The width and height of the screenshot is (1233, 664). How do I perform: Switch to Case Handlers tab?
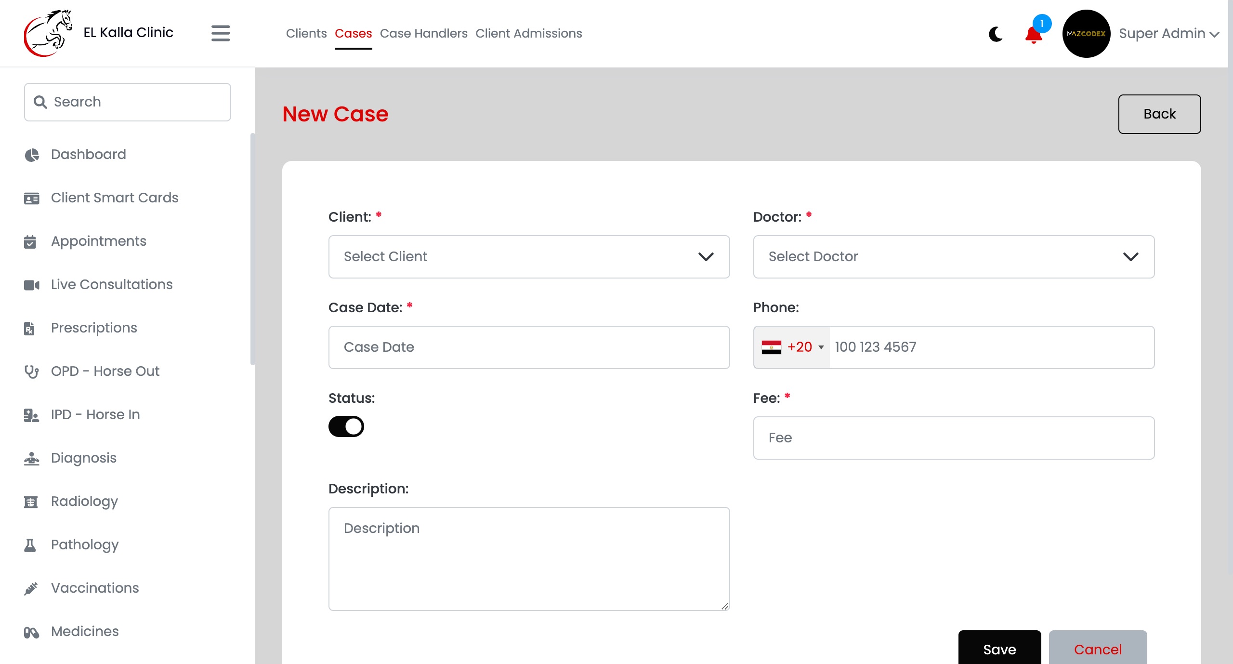423,33
